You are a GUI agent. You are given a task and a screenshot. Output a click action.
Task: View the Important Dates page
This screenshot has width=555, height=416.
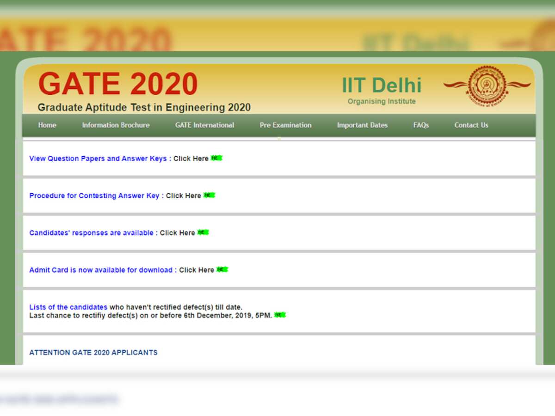pos(362,125)
